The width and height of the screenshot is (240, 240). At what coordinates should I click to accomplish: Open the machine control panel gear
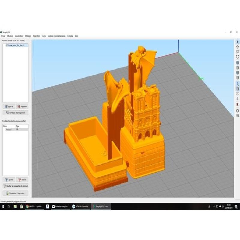pos(237,110)
